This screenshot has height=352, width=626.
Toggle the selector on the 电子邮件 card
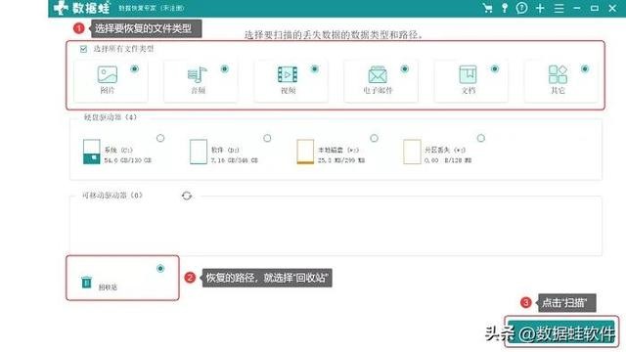(x=404, y=69)
